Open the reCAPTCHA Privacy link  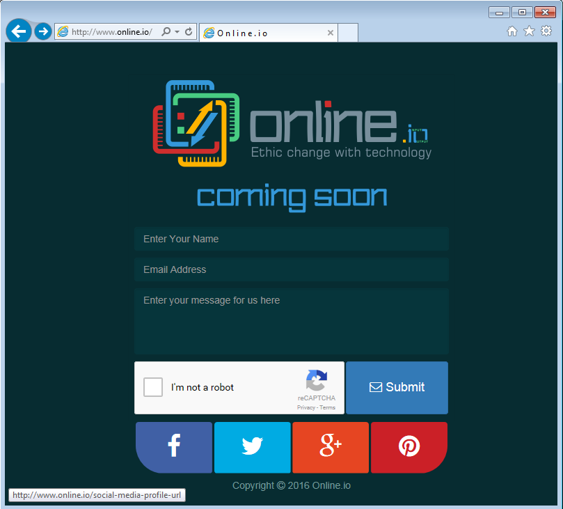(x=306, y=407)
